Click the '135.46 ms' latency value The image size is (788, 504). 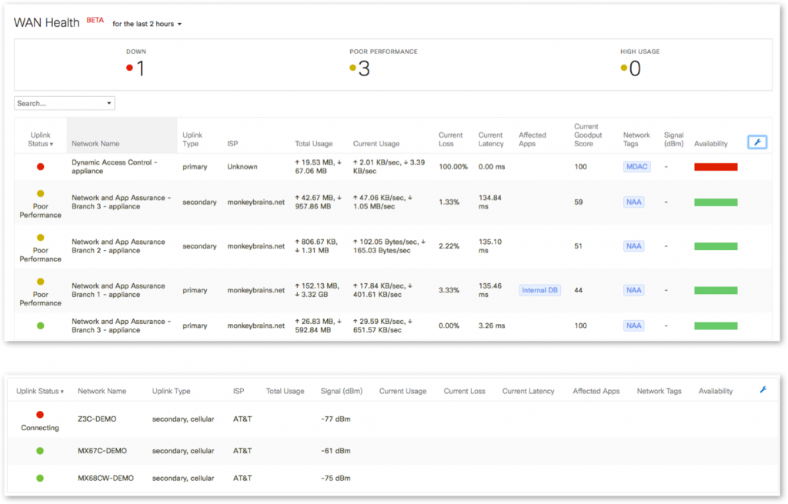[490, 290]
